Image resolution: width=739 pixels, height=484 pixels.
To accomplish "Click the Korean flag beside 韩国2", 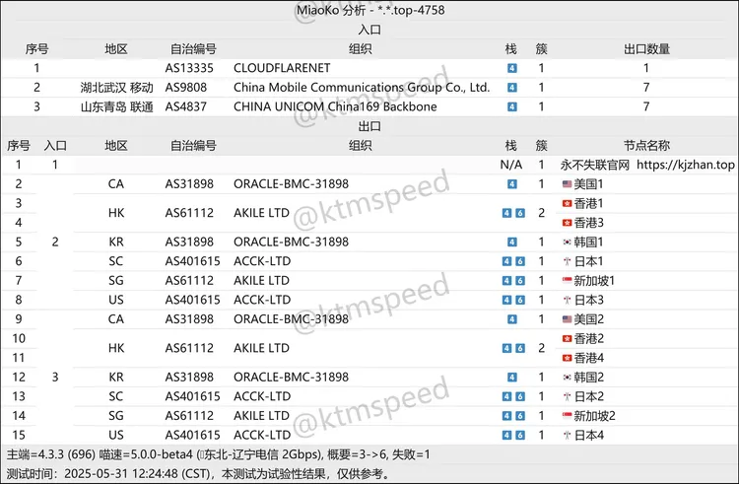I will click(566, 378).
